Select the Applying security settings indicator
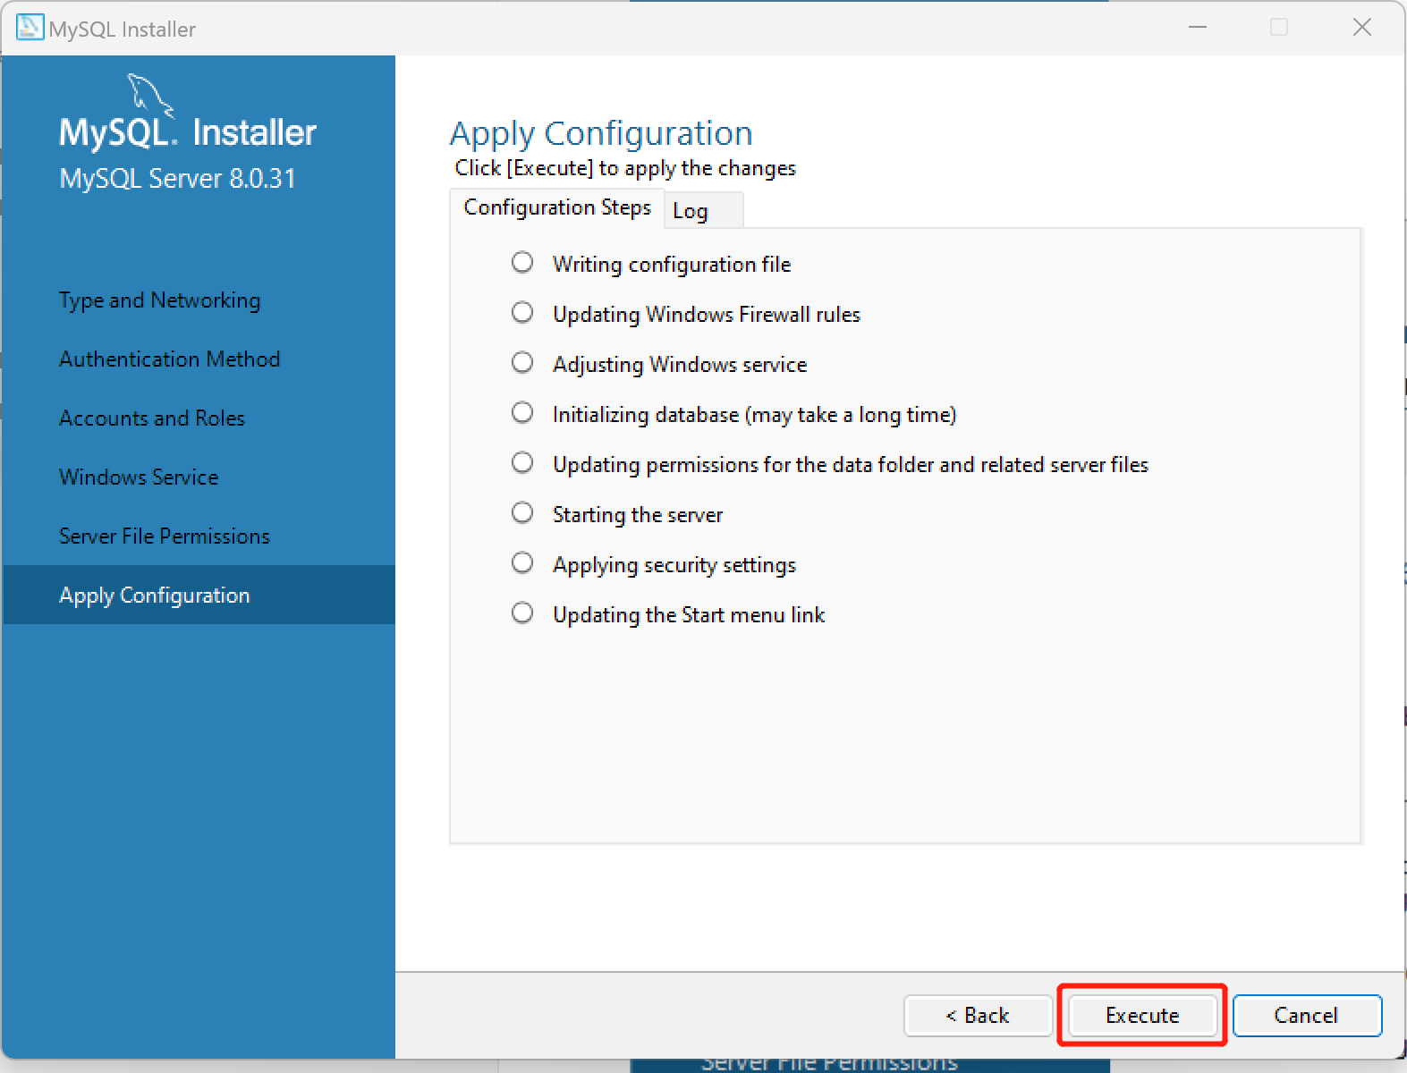 [x=522, y=562]
